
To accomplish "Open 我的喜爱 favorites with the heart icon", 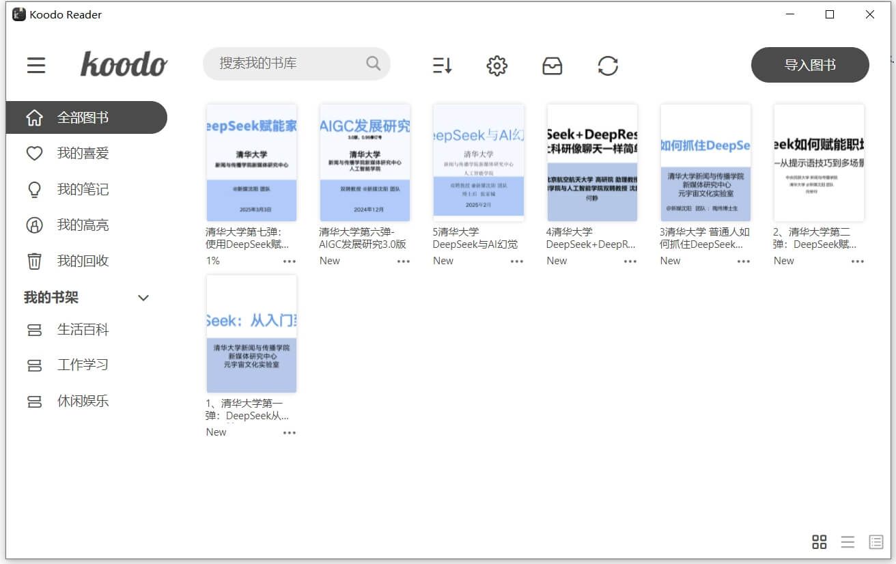I will (35, 153).
